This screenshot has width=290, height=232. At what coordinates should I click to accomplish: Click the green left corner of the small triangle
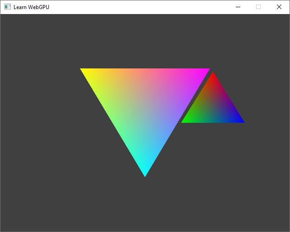tap(185, 121)
